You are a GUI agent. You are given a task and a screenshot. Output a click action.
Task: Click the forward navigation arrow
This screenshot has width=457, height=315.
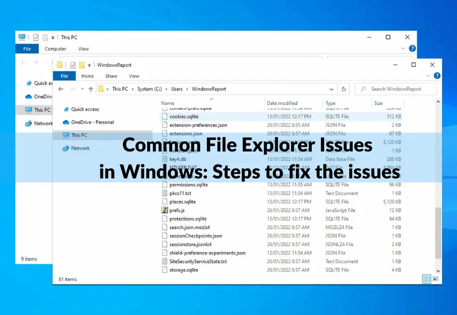click(71, 88)
